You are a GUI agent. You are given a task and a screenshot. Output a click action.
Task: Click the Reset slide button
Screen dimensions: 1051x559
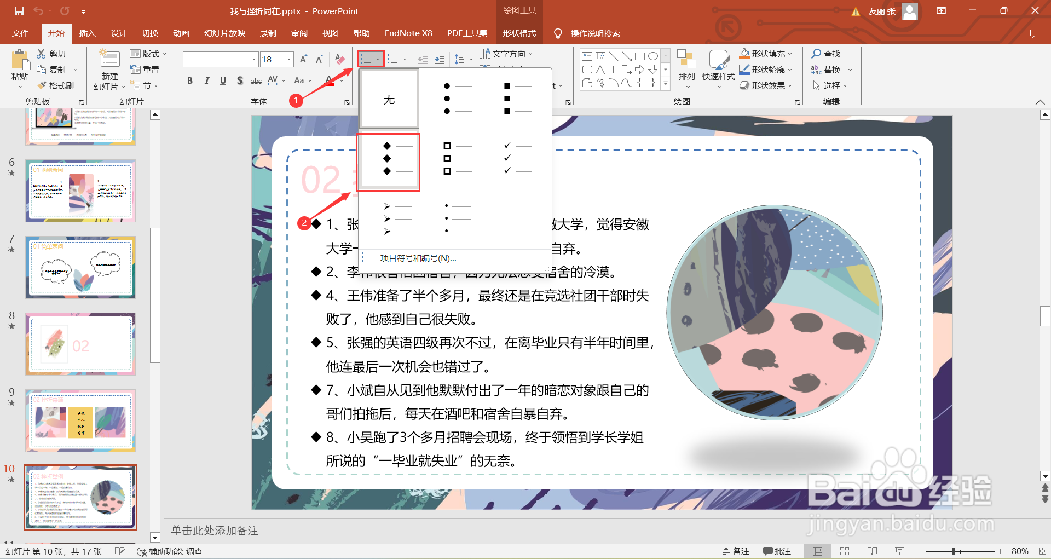[x=145, y=70]
